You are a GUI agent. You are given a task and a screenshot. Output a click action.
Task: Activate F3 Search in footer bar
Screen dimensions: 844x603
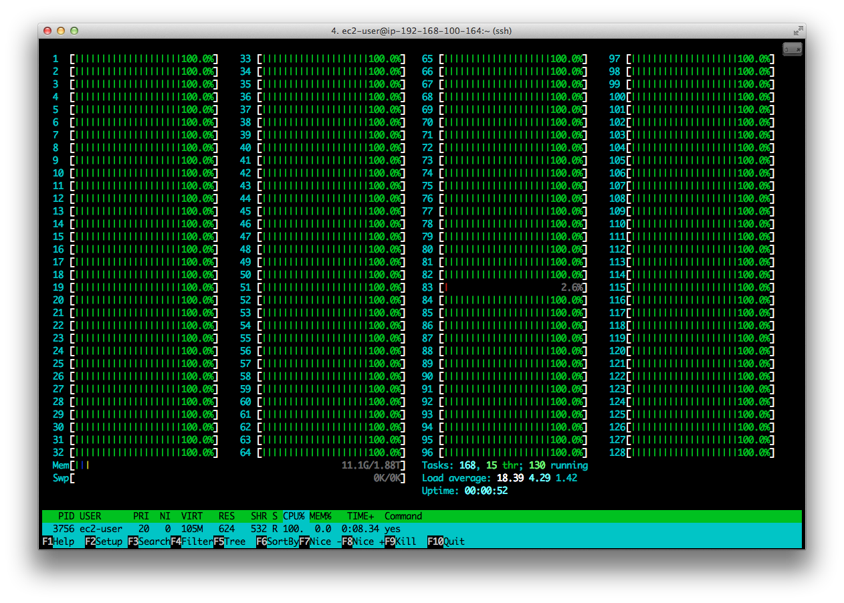[x=149, y=541]
